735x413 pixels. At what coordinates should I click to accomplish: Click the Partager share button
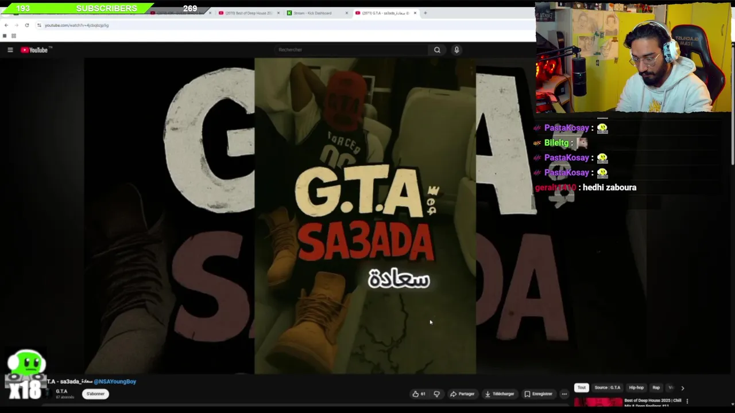[x=462, y=394]
